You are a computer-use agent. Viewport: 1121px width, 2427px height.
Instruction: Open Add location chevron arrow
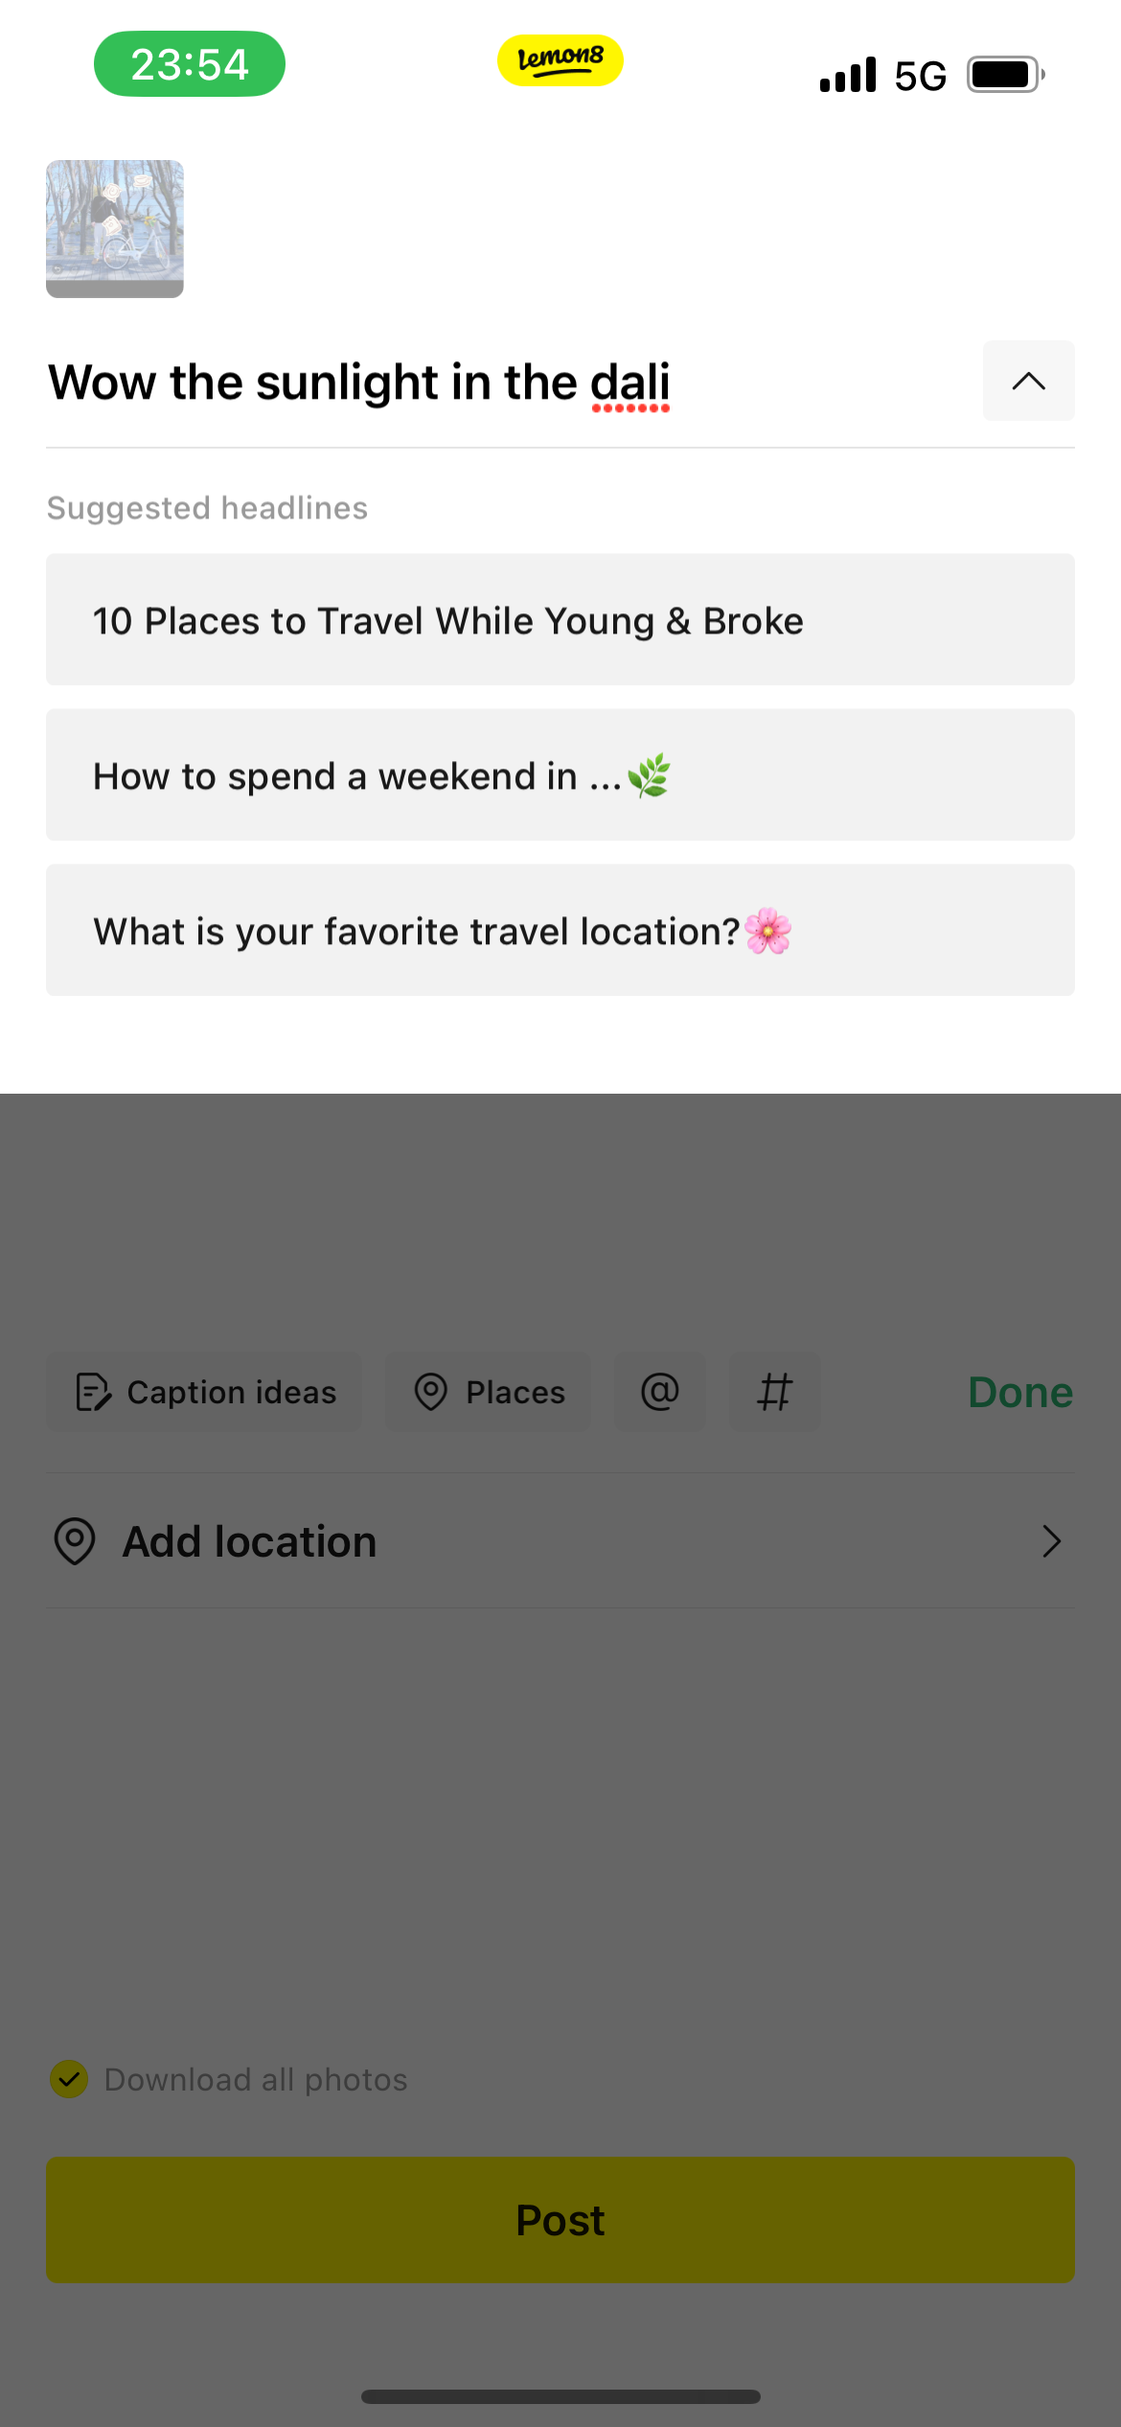pyautogui.click(x=1051, y=1541)
